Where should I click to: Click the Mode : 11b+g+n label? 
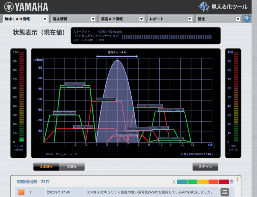(57, 154)
